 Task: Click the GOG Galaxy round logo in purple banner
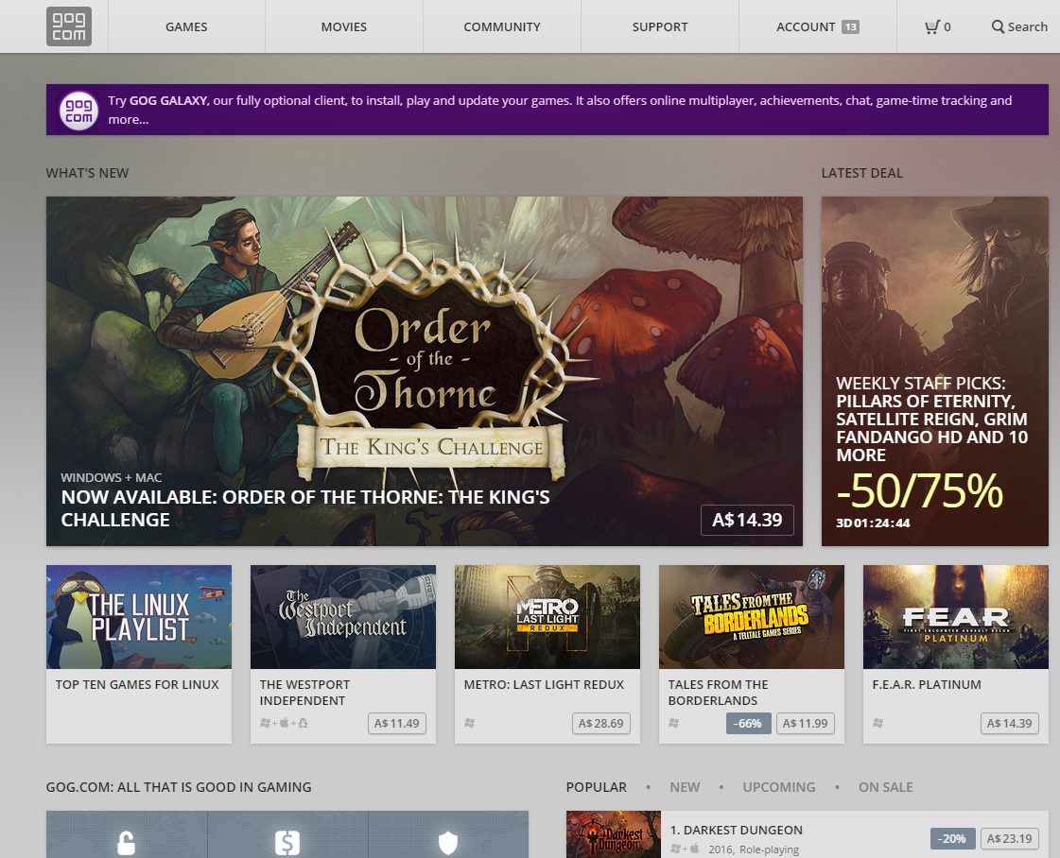tap(78, 111)
